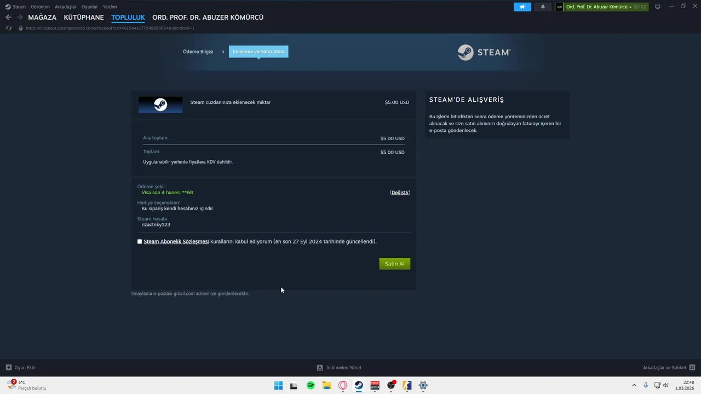The height and width of the screenshot is (394, 701).
Task: Open the Opera GX browser from the taskbar
Action: (343, 385)
